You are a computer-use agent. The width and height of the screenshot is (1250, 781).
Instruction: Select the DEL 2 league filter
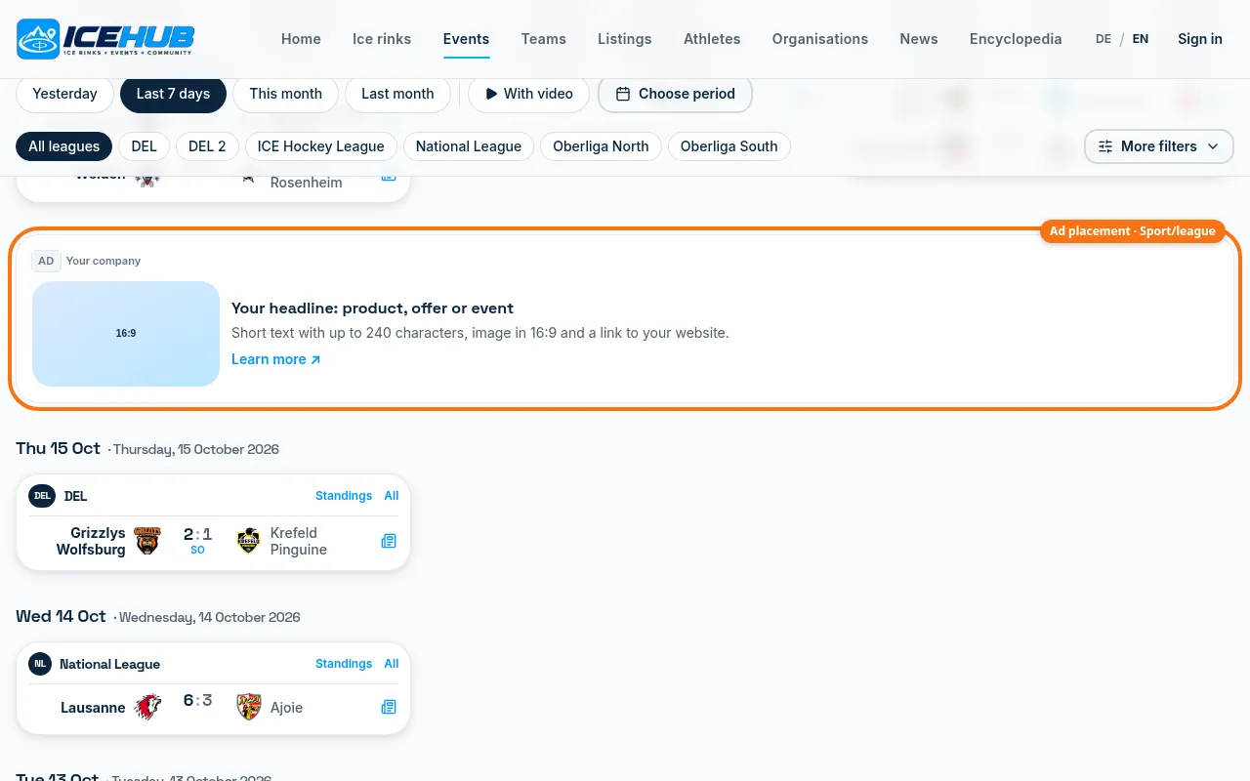(x=207, y=146)
